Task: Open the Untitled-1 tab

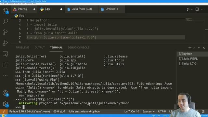Action: 111,9
